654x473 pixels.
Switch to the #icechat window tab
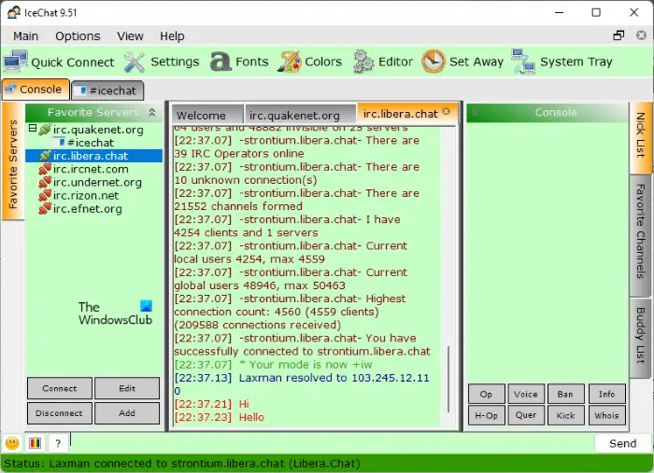(x=107, y=90)
